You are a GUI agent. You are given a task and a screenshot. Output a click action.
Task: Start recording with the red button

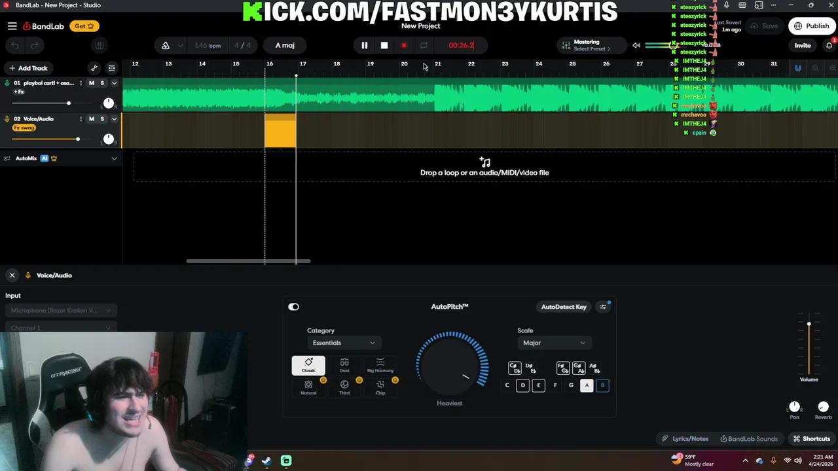coord(404,45)
